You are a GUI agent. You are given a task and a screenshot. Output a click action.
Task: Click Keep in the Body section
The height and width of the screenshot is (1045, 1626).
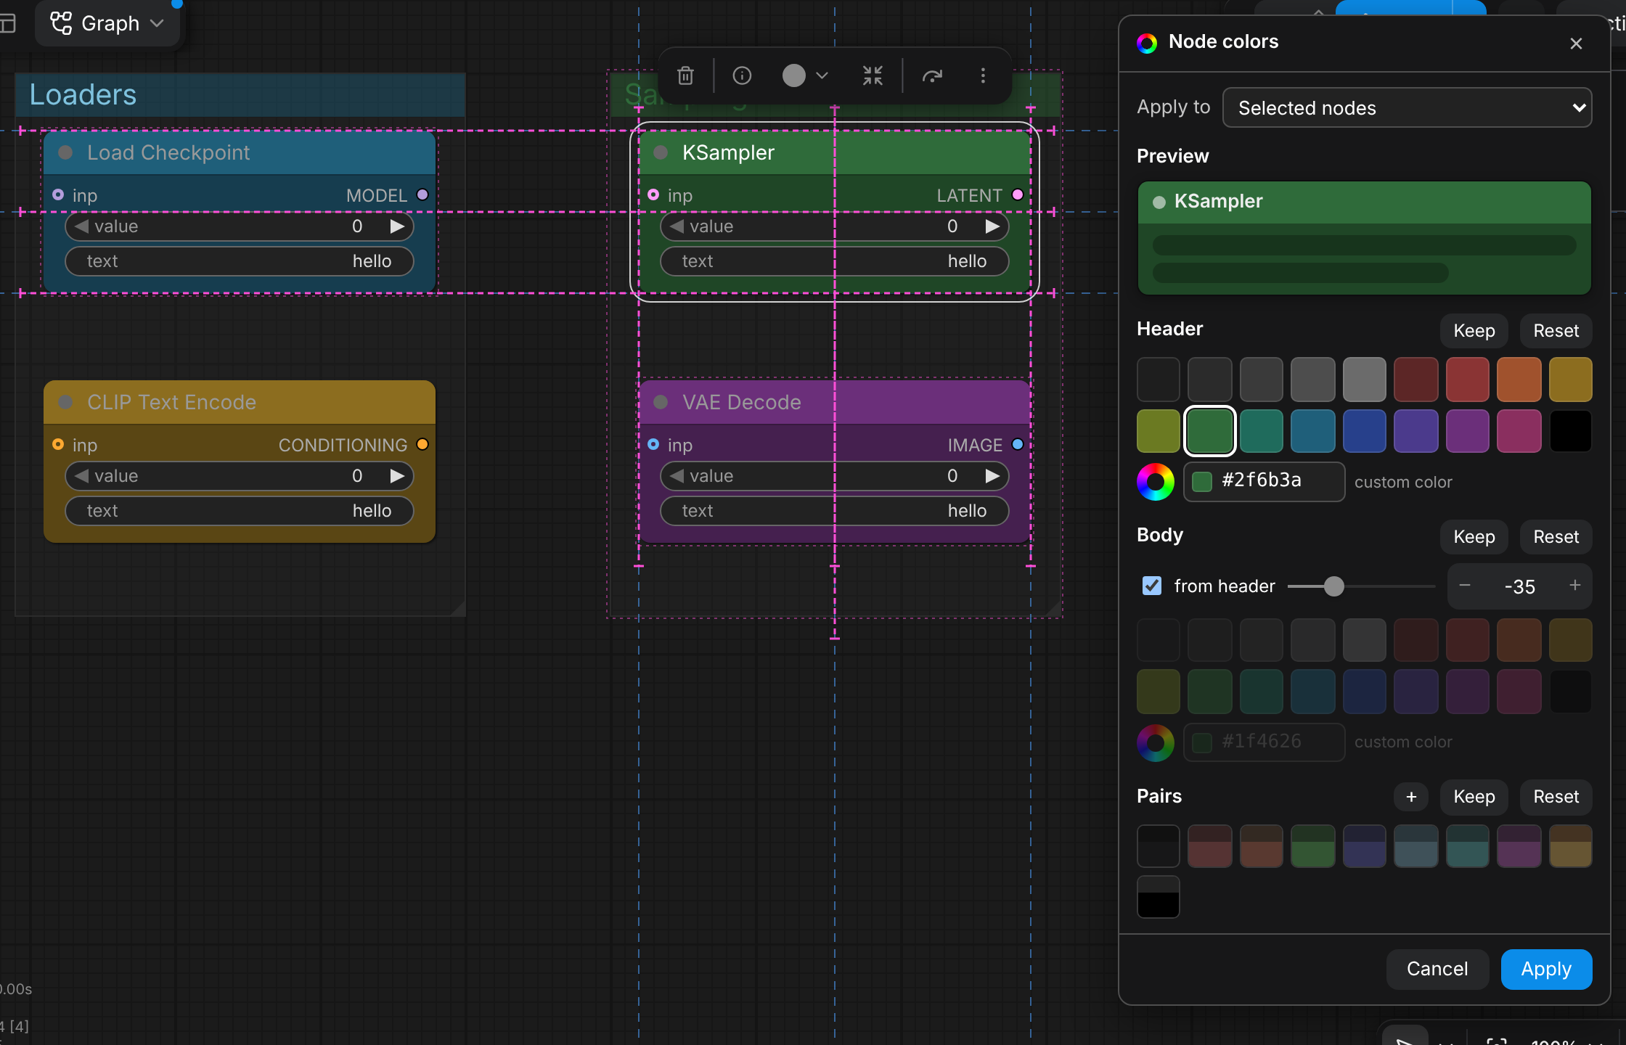[x=1474, y=537]
